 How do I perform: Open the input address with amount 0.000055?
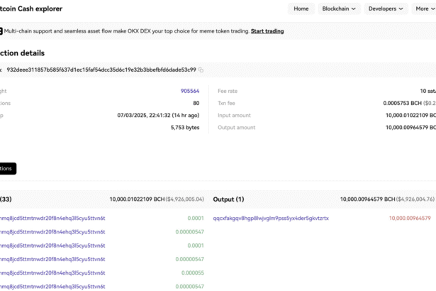coord(52,273)
